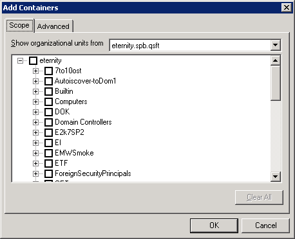Select the EMWSmoke label
295x239 pixels.
click(x=74, y=153)
